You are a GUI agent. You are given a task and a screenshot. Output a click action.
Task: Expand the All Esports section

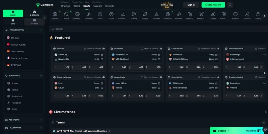[41, 128]
